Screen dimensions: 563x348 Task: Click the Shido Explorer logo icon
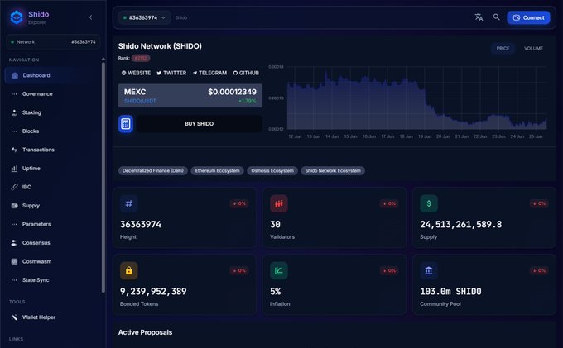point(17,17)
